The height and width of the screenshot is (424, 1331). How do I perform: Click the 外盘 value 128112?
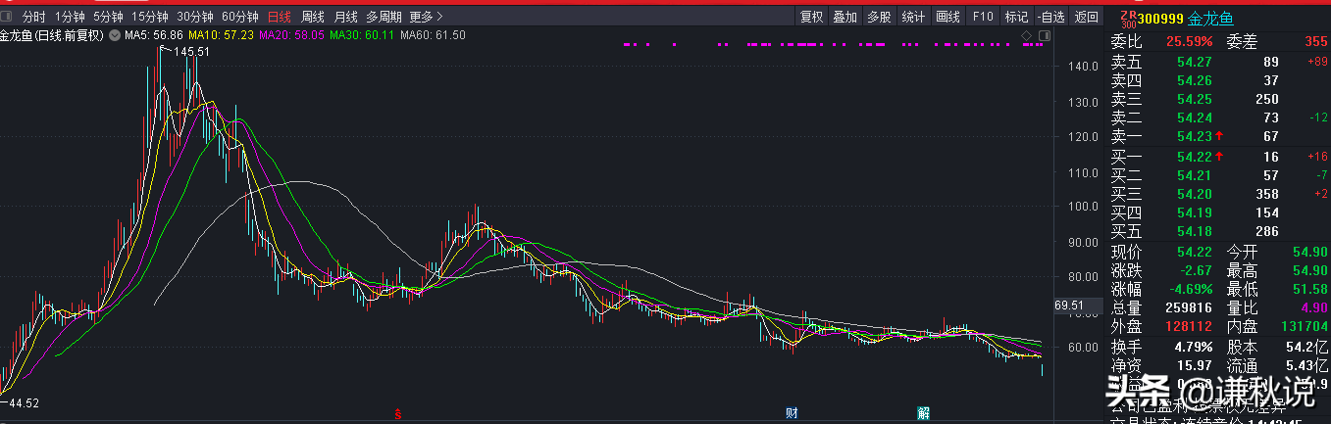click(x=1188, y=326)
